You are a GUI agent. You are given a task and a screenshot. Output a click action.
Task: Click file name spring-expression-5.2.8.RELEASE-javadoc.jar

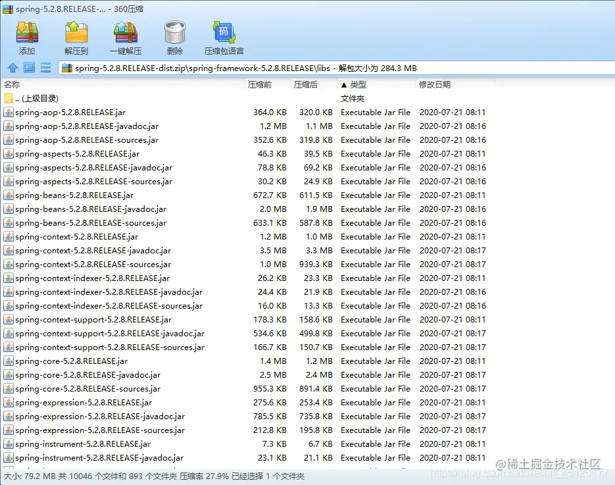coord(100,417)
